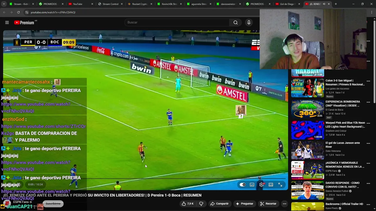
Task: Dislike the video with thumbs down
Action: coord(201,204)
